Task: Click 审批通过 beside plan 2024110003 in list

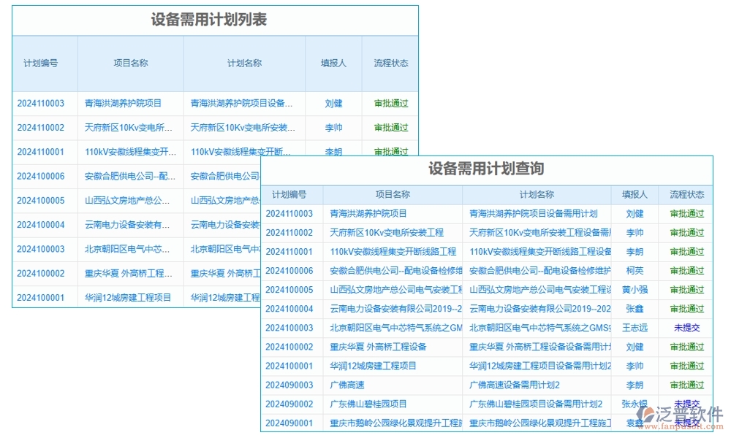Action: tap(392, 103)
